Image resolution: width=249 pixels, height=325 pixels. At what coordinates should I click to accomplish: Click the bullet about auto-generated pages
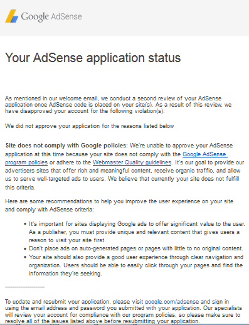136,248
